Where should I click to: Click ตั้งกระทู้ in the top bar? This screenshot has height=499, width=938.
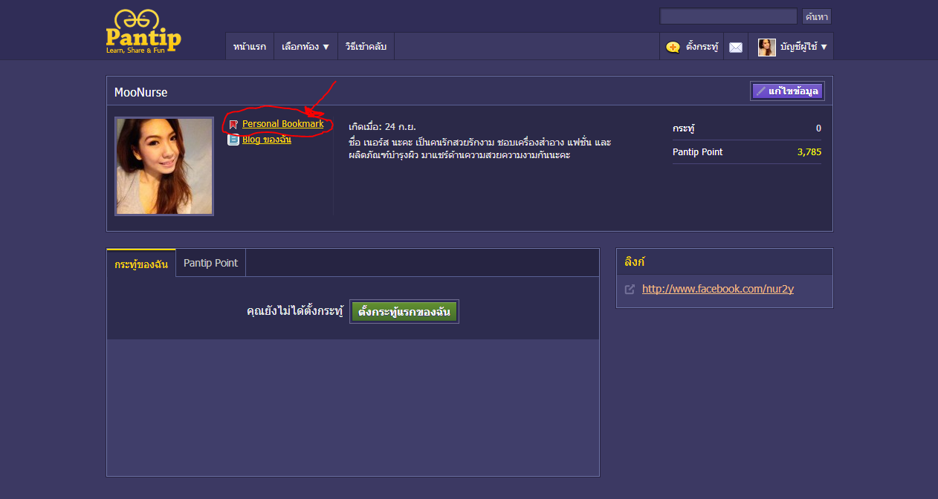(x=692, y=46)
